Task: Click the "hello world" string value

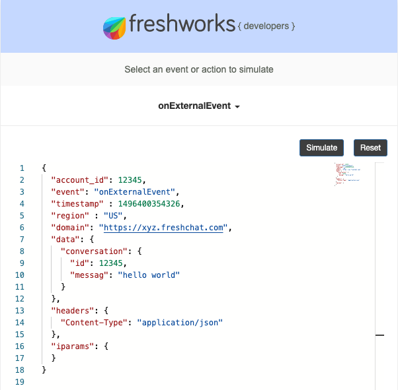Action: point(149,275)
